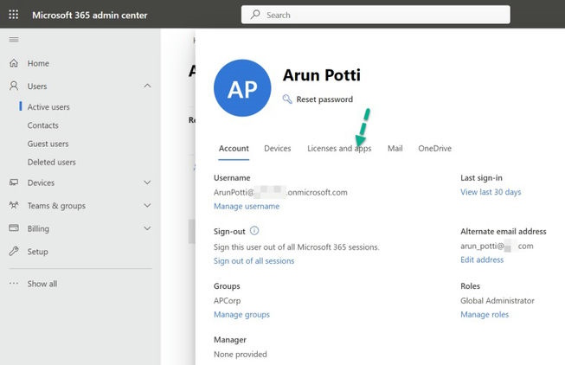Click the Users person icon

point(14,86)
